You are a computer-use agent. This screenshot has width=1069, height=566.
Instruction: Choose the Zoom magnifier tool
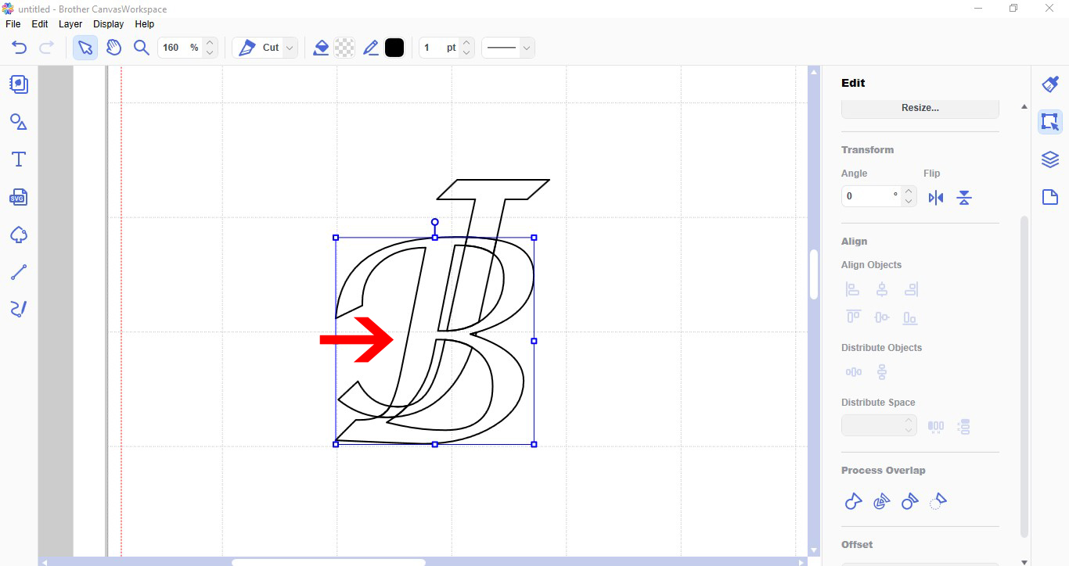point(142,48)
